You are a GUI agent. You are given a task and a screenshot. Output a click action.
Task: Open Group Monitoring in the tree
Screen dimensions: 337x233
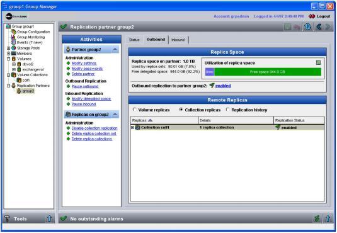31,37
